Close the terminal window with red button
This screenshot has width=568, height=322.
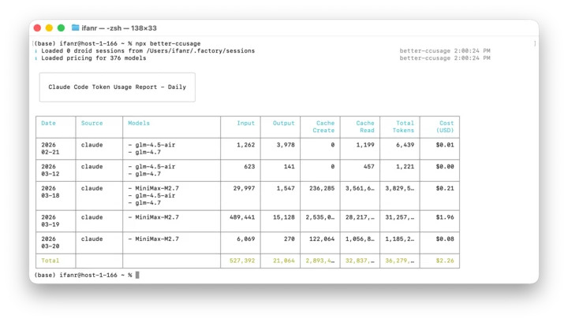tap(37, 28)
